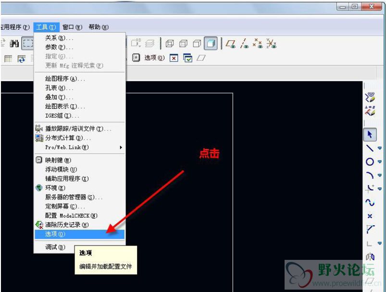386x292 pixels.
Task: Click the wireframe display mode icon
Action: click(169, 44)
